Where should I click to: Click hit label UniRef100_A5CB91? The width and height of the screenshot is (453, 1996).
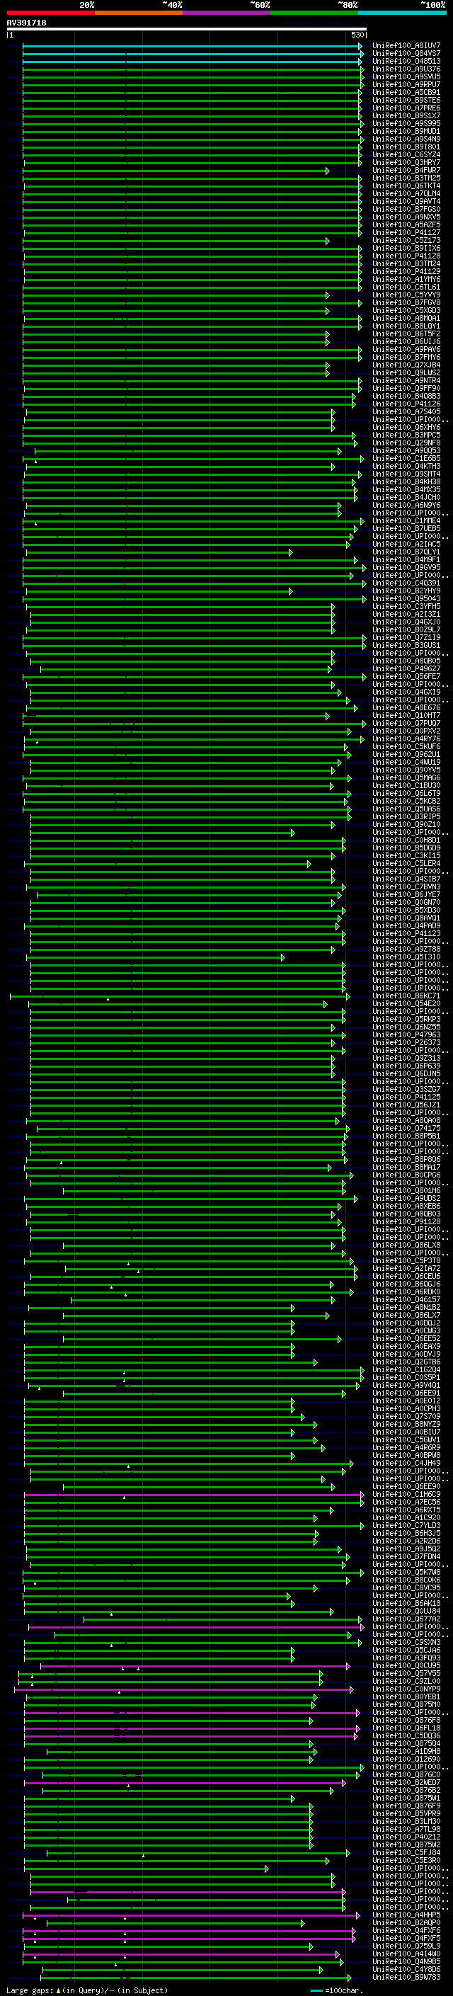[406, 92]
